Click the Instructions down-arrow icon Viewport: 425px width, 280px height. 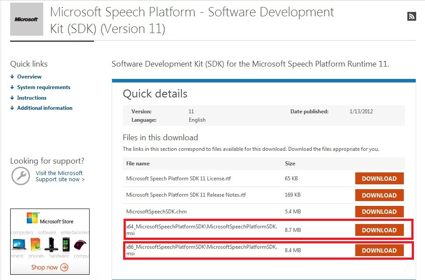[12, 98]
